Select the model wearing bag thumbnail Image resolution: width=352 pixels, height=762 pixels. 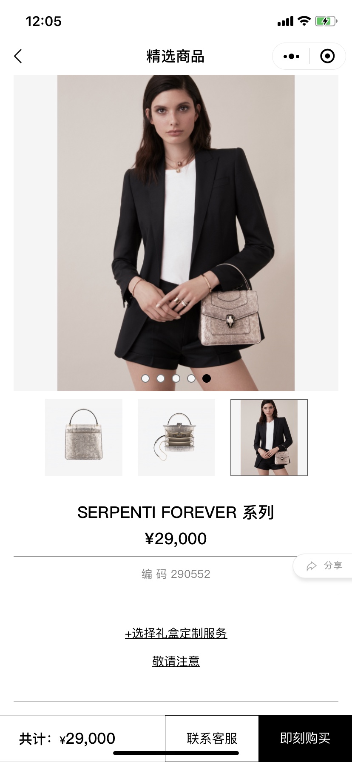tap(269, 438)
